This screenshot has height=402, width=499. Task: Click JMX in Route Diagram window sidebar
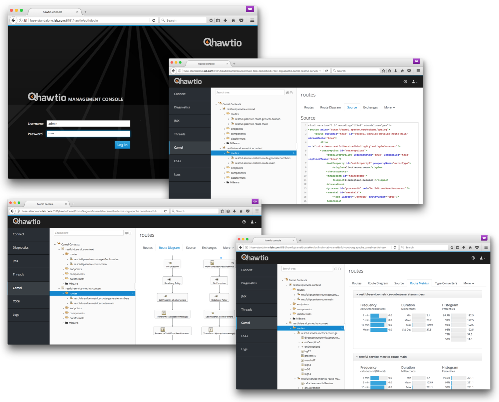click(x=29, y=261)
